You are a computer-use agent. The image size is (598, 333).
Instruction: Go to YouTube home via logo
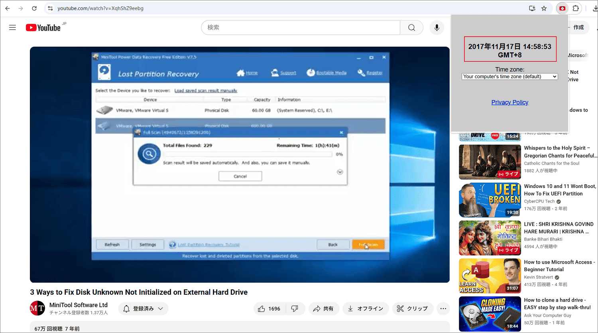(x=43, y=28)
